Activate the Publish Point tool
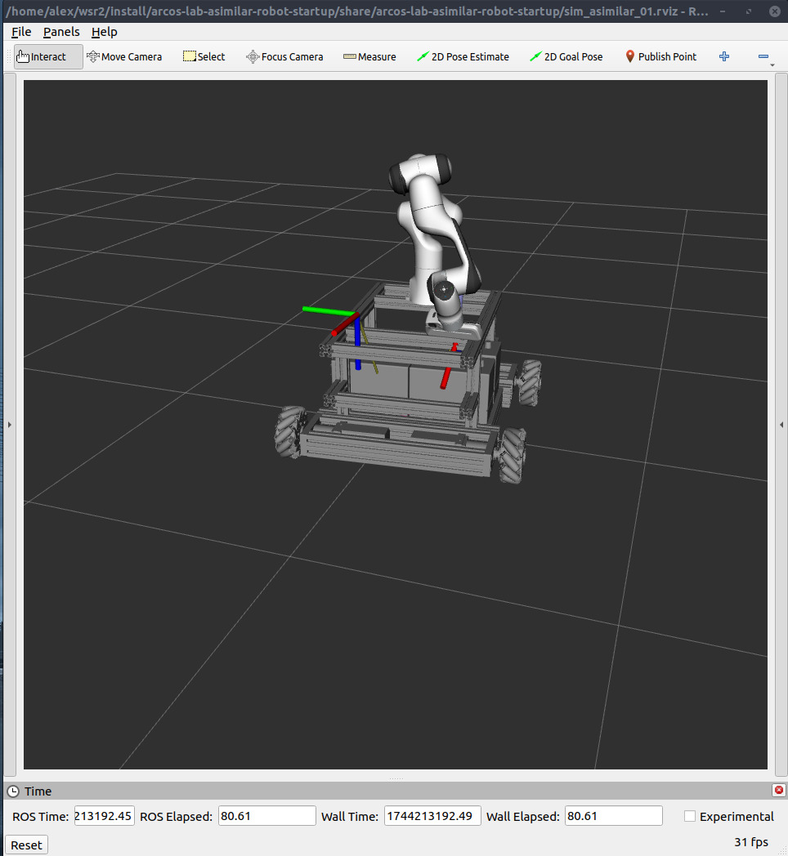This screenshot has width=788, height=856. click(660, 56)
